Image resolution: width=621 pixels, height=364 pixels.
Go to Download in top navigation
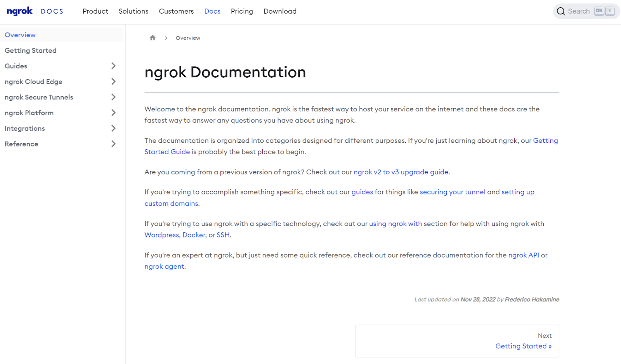(280, 11)
